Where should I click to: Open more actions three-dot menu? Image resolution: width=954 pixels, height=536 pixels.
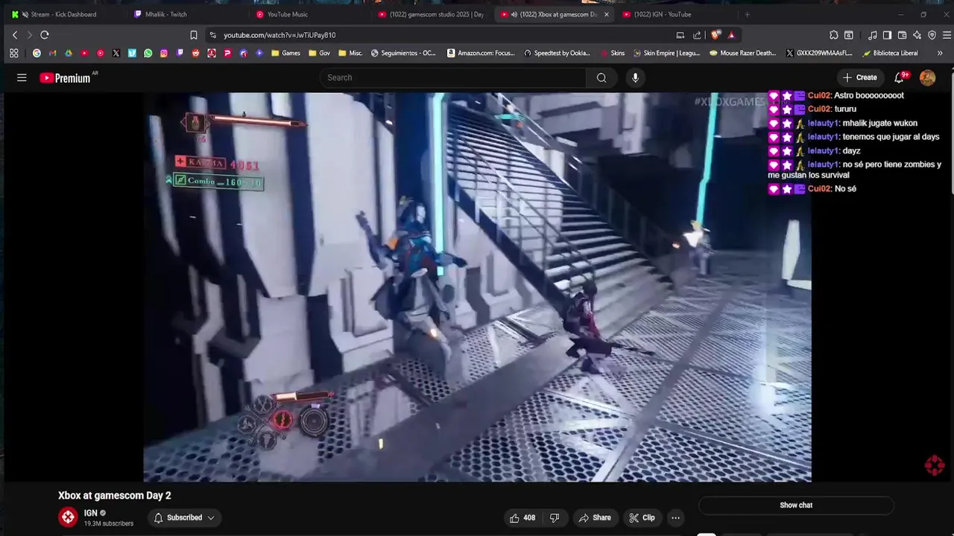675,517
